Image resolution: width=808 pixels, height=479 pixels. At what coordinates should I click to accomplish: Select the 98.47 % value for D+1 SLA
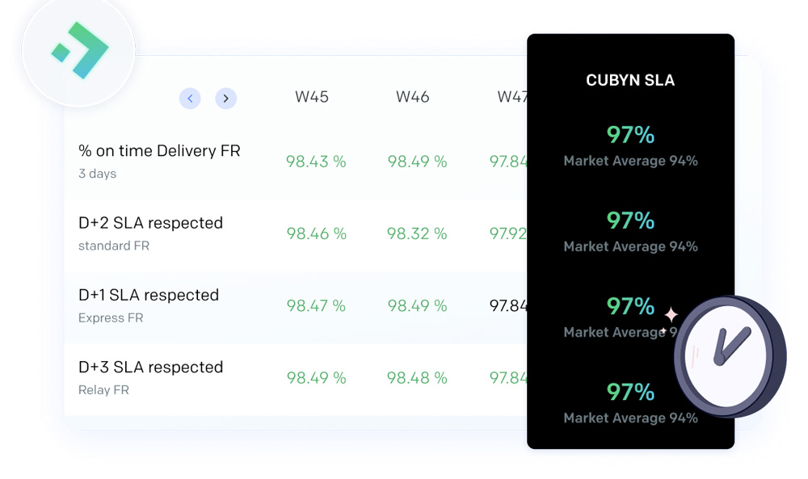coord(316,306)
